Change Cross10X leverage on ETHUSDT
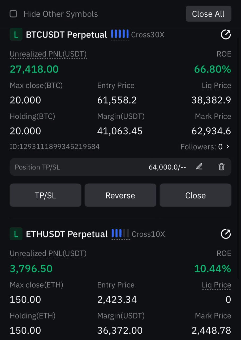This screenshot has height=340, width=241. pyautogui.click(x=148, y=234)
